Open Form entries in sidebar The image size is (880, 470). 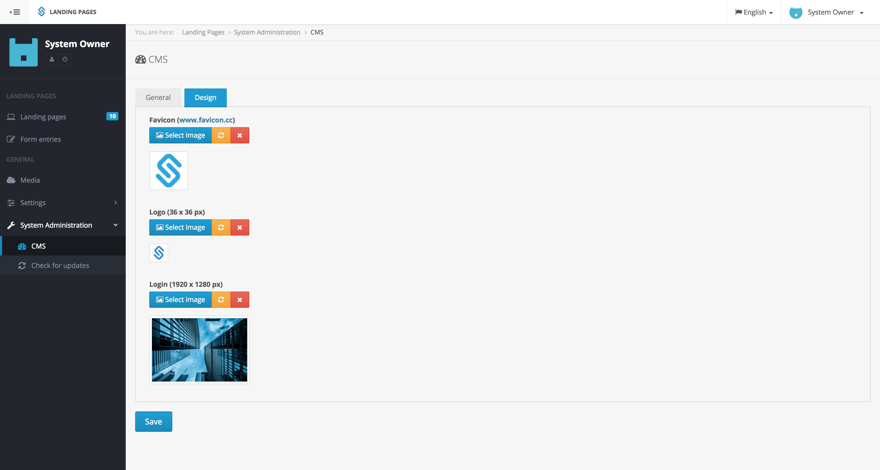click(x=40, y=139)
